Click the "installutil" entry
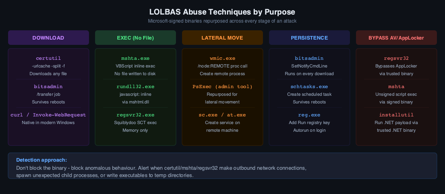 (396, 115)
